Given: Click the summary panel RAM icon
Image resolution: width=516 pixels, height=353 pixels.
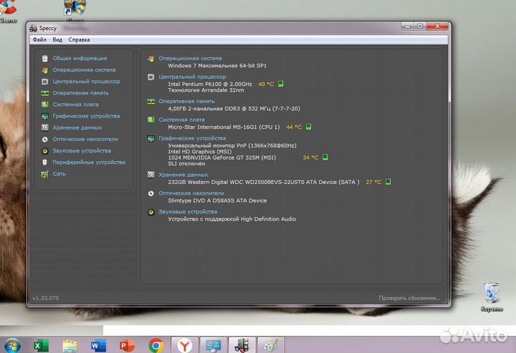Looking at the screenshot, I should click(151, 102).
